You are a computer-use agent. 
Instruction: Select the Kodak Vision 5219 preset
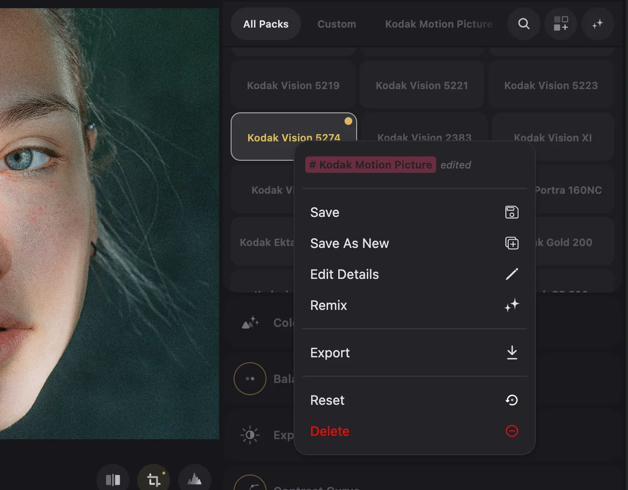point(293,85)
